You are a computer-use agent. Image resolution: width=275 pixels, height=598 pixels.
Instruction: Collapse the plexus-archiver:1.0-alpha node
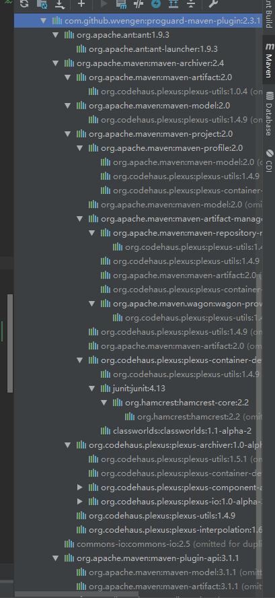tap(68, 444)
